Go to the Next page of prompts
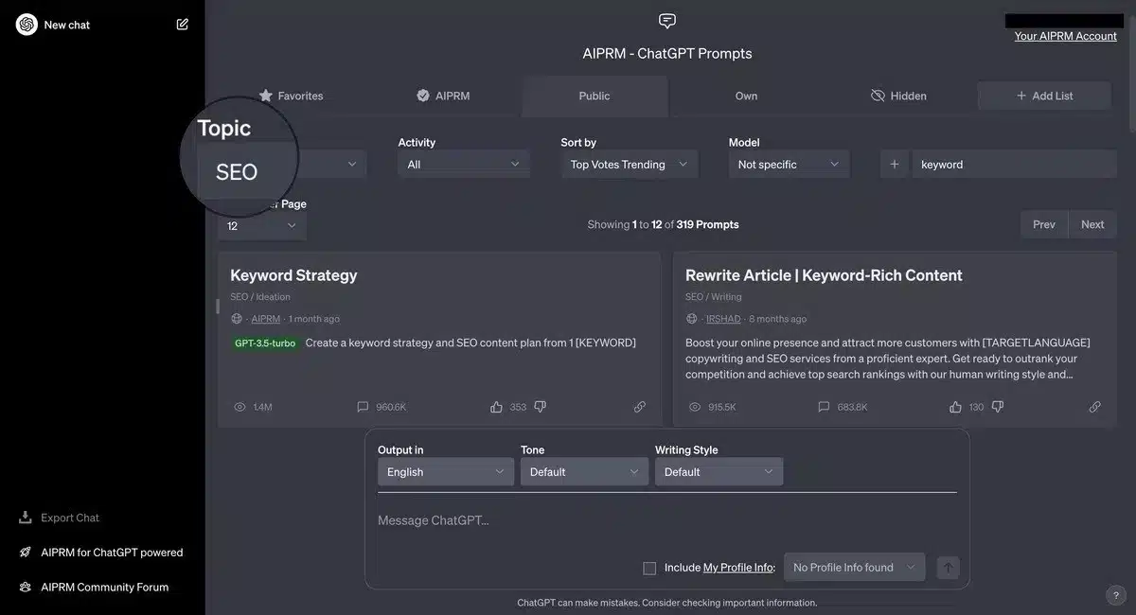The width and height of the screenshot is (1136, 615). pyautogui.click(x=1092, y=224)
